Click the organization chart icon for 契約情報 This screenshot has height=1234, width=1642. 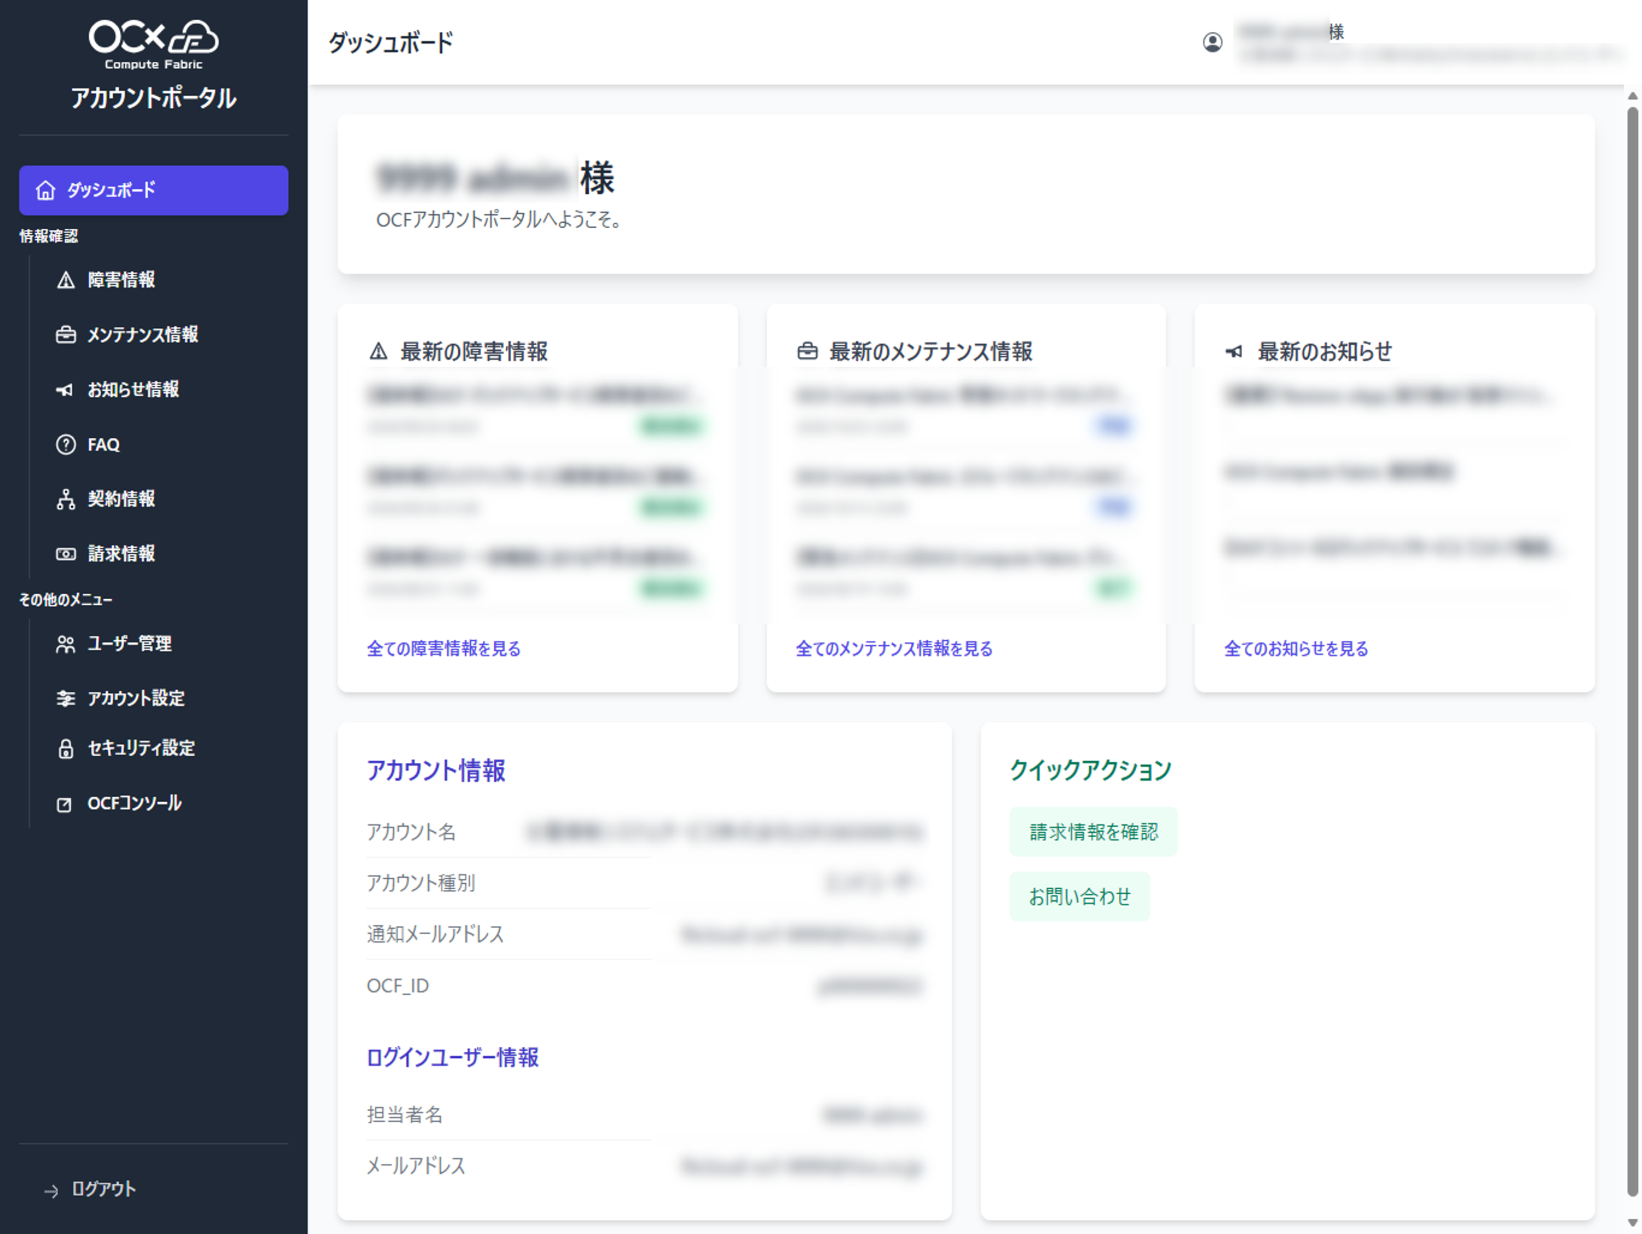(x=66, y=500)
